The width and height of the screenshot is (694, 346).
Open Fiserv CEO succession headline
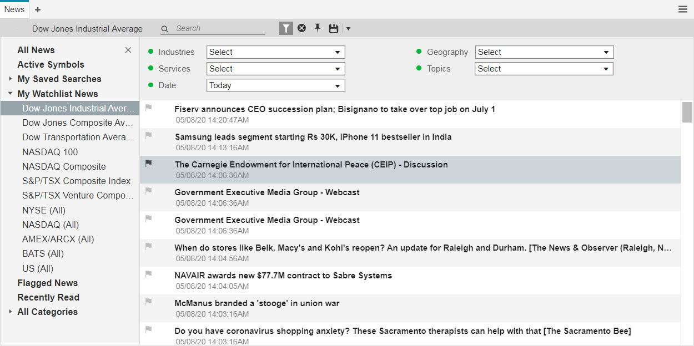[335, 109]
